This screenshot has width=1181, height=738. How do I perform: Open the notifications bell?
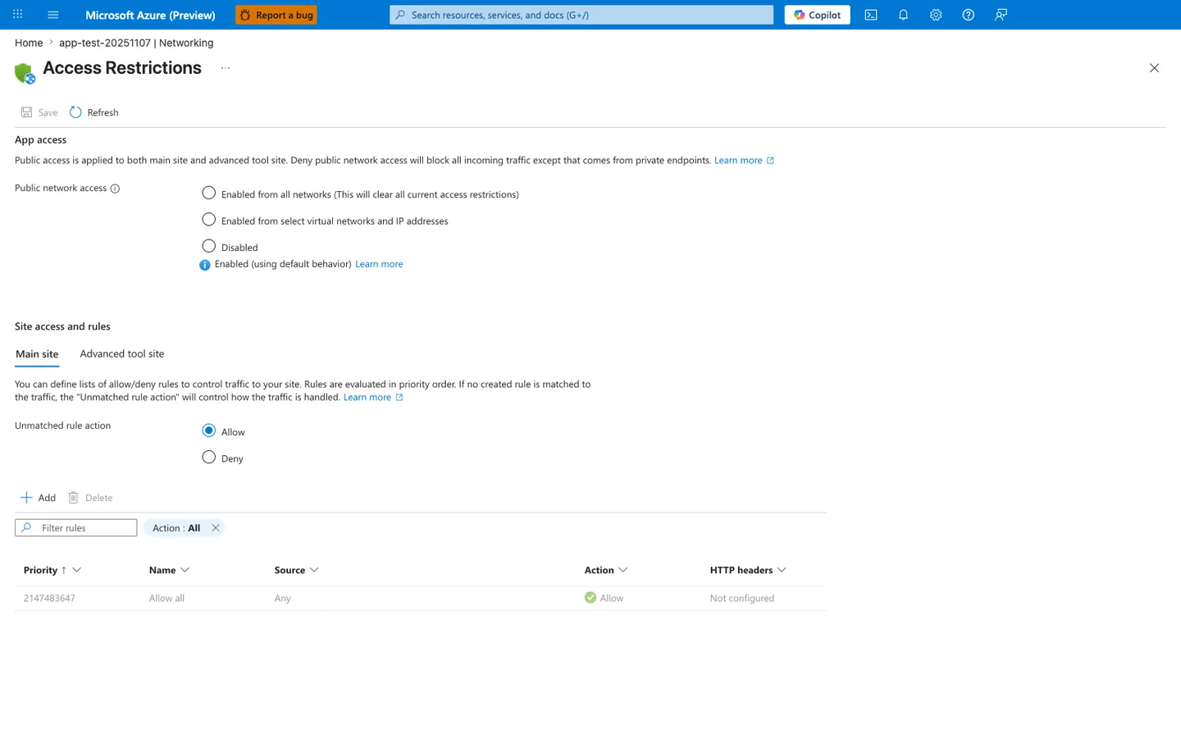click(x=903, y=15)
